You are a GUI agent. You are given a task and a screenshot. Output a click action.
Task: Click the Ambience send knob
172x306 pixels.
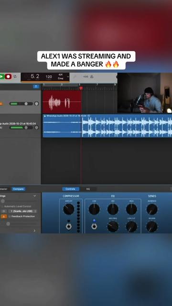coord(152,209)
